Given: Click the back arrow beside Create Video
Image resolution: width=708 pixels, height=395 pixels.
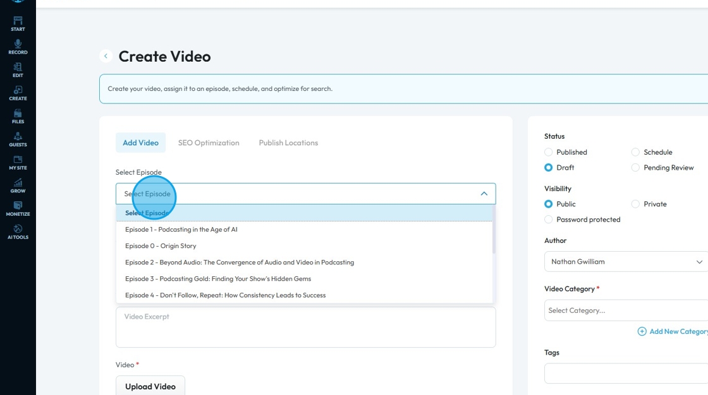Looking at the screenshot, I should pos(106,56).
